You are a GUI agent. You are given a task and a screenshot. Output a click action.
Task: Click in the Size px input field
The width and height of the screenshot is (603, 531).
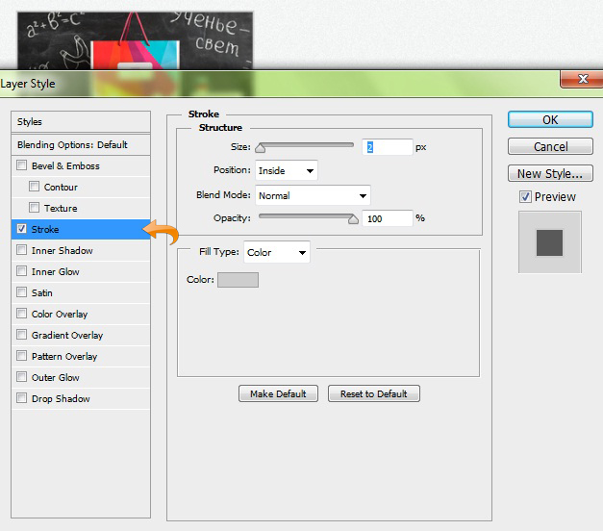(x=387, y=147)
